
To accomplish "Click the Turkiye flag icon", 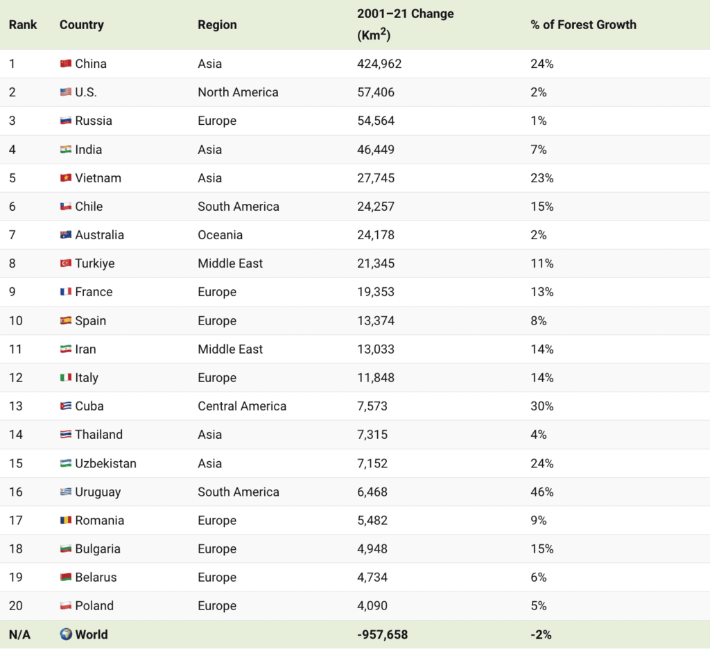I will [x=66, y=263].
